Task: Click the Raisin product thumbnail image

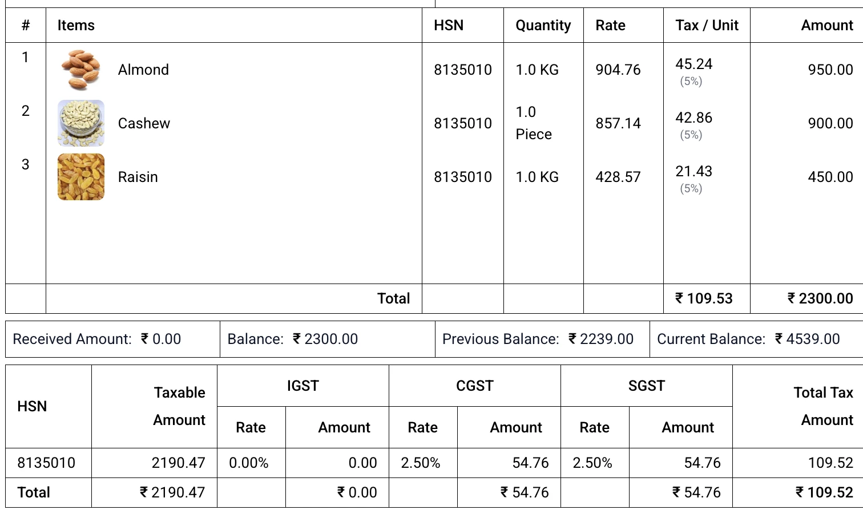Action: 80,177
